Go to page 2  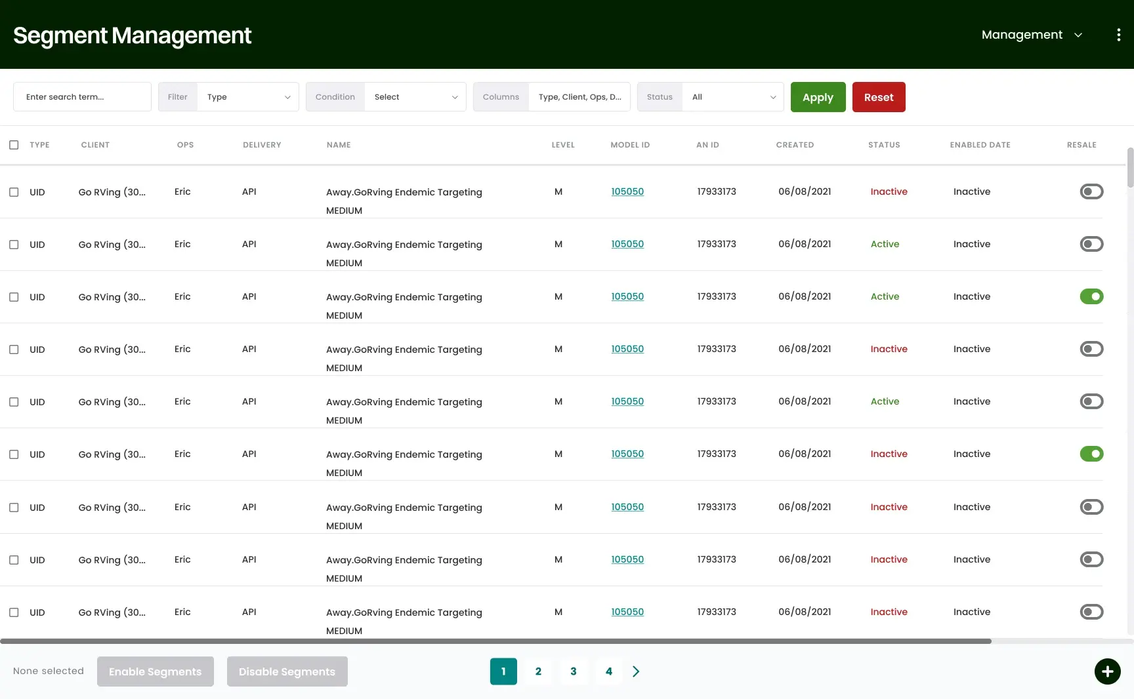coord(538,671)
